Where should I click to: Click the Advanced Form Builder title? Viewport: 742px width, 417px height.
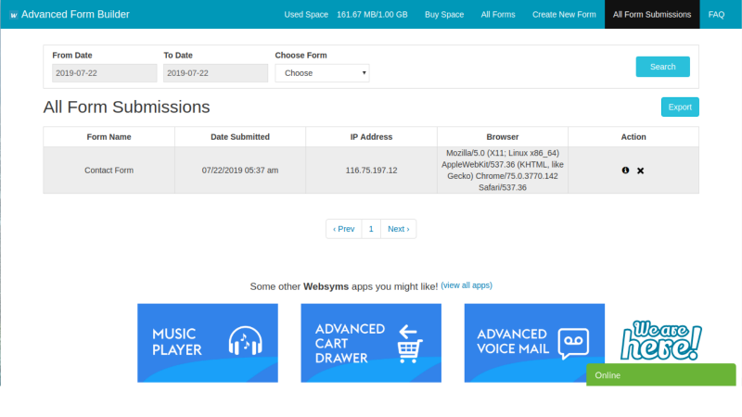(x=75, y=15)
